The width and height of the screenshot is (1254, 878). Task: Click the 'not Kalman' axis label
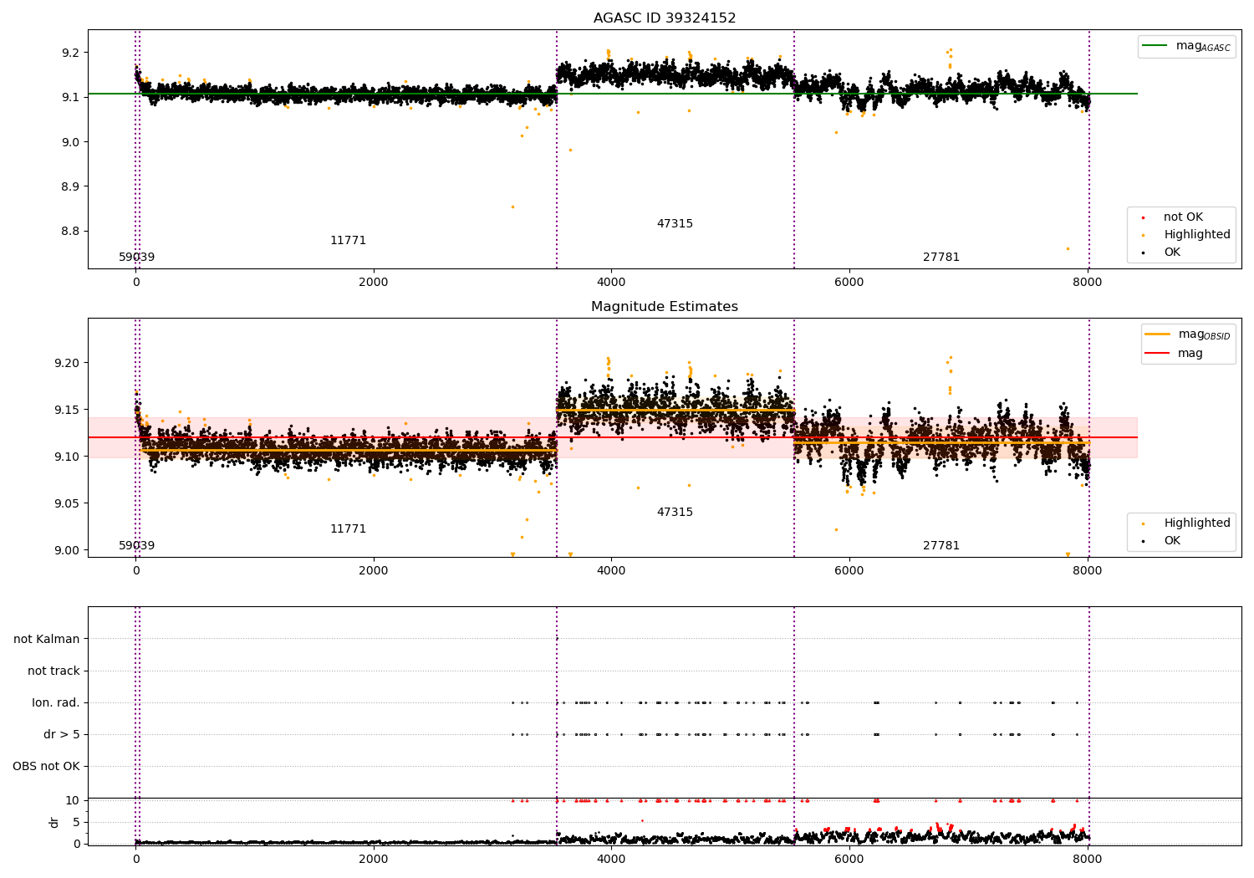(47, 640)
